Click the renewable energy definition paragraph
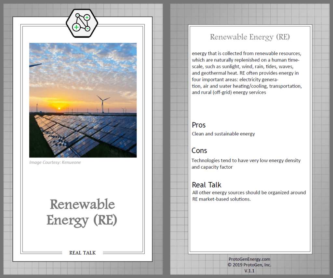 [x=247, y=73]
